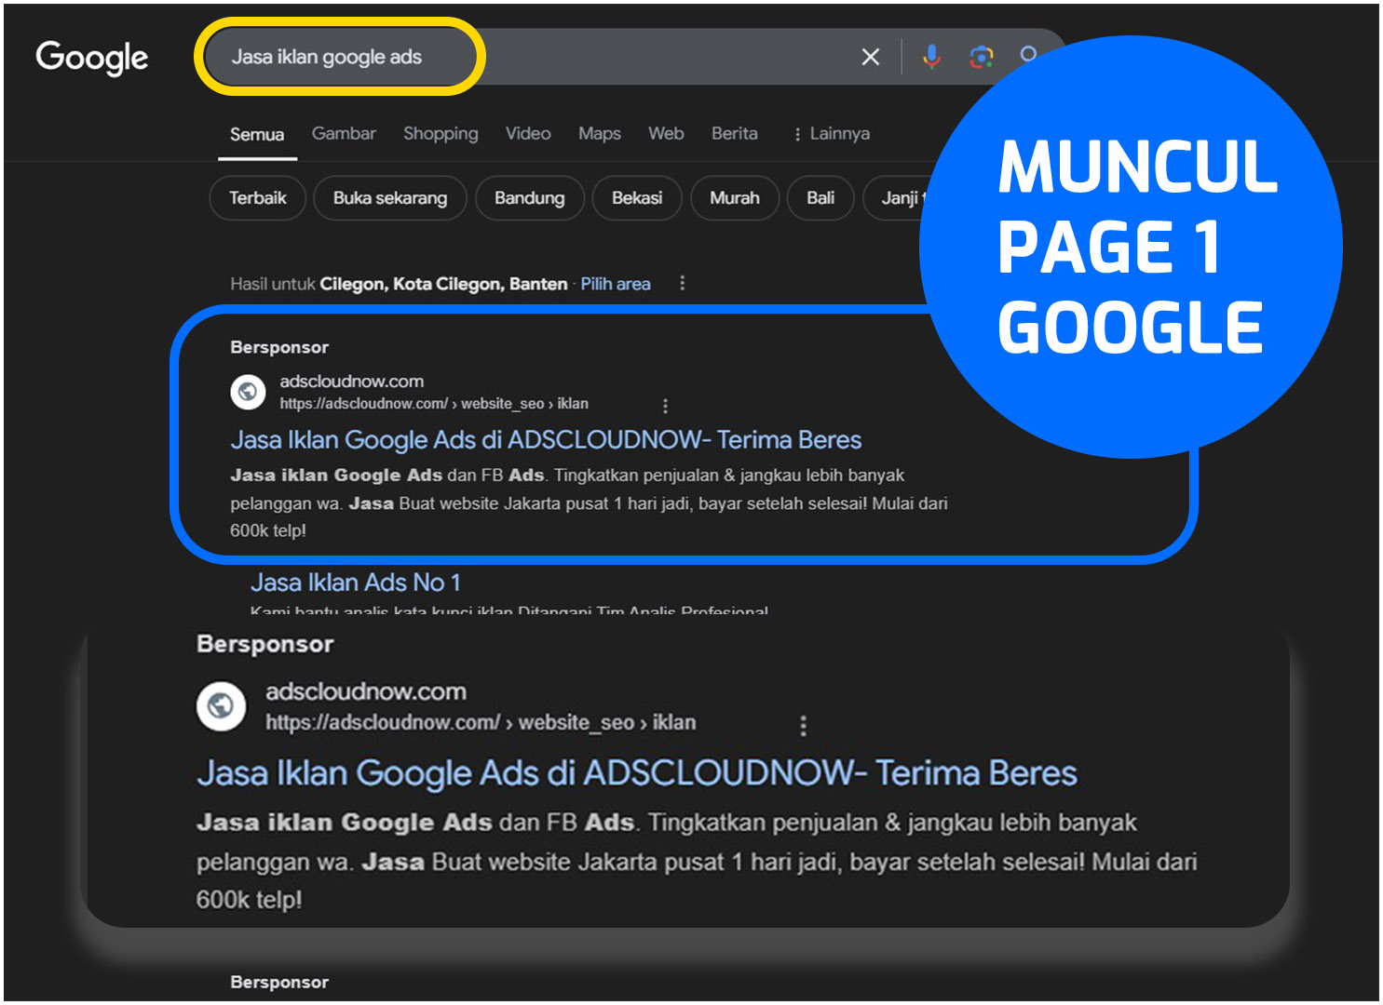This screenshot has width=1383, height=1005.
Task: Apply the Buka sekarang filter chip
Action: click(x=390, y=198)
